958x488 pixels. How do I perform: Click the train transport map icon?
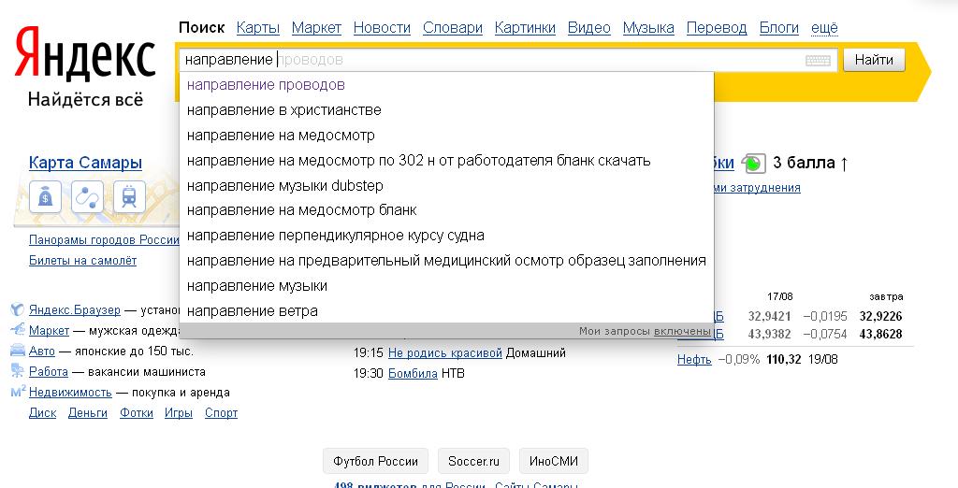(x=128, y=197)
